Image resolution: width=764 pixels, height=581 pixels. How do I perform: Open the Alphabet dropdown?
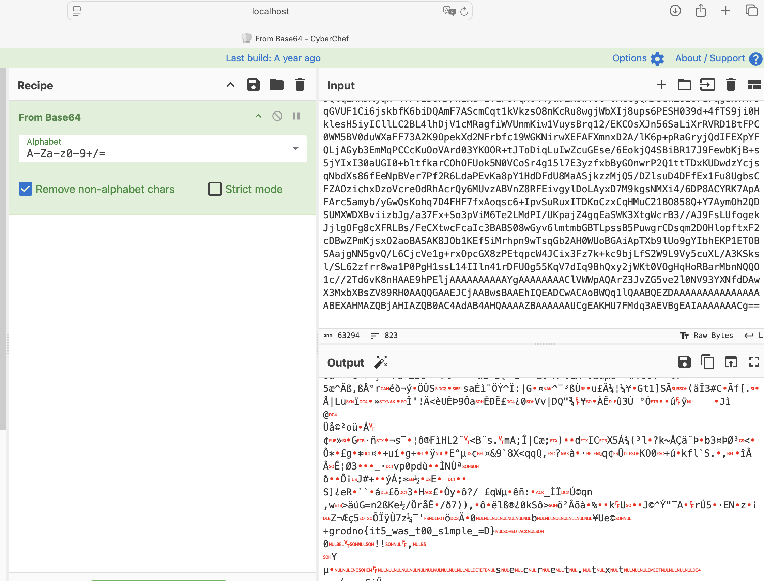point(295,149)
